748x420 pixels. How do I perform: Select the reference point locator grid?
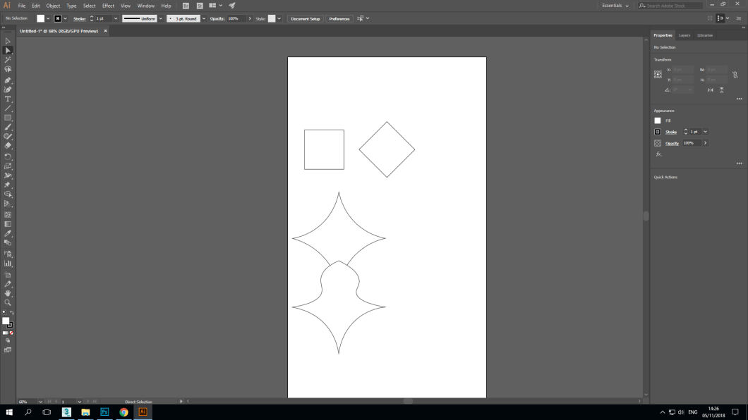pos(658,74)
